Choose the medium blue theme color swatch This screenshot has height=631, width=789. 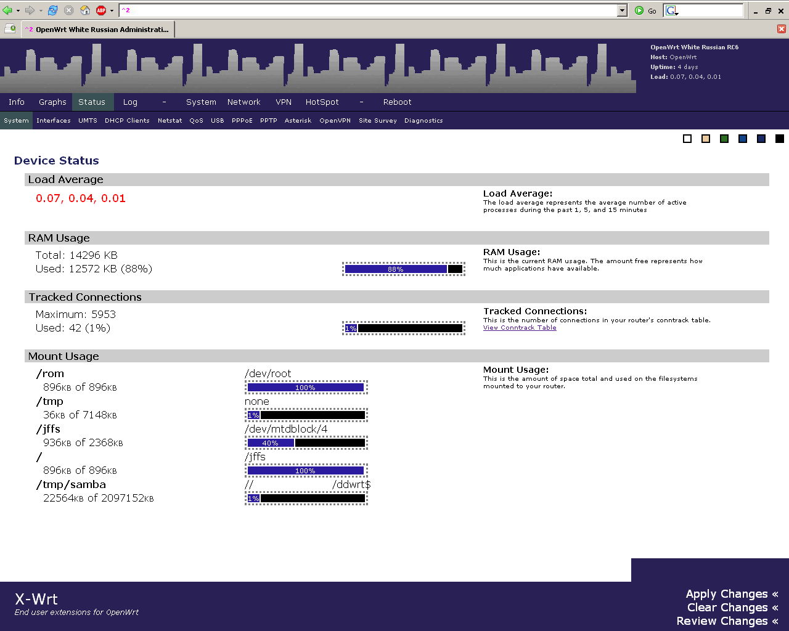743,139
